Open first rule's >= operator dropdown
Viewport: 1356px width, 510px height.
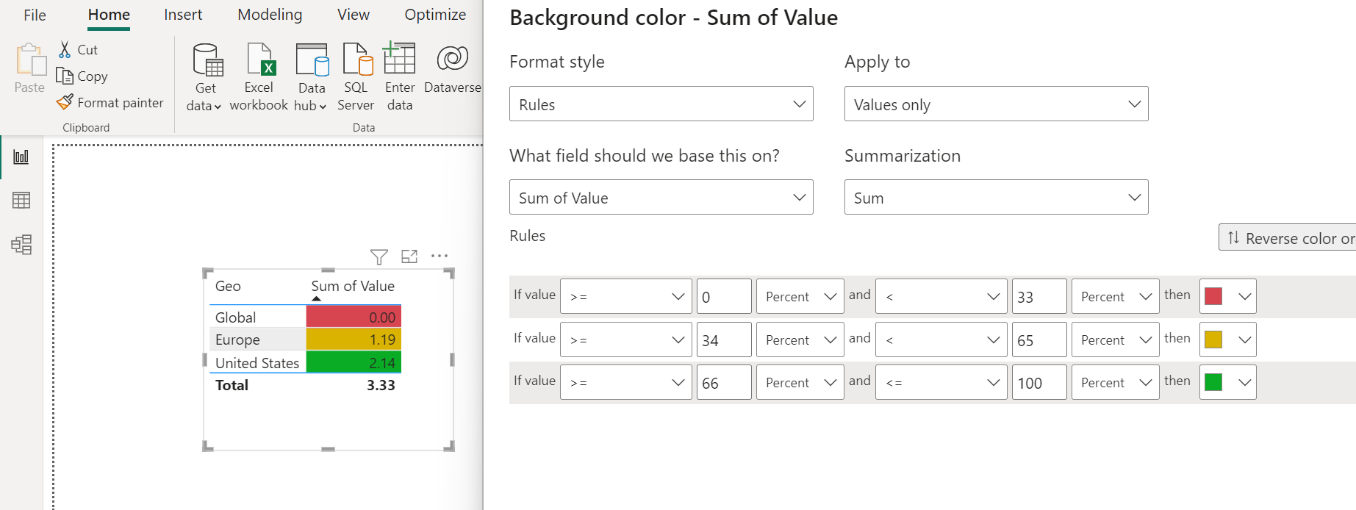pos(626,296)
